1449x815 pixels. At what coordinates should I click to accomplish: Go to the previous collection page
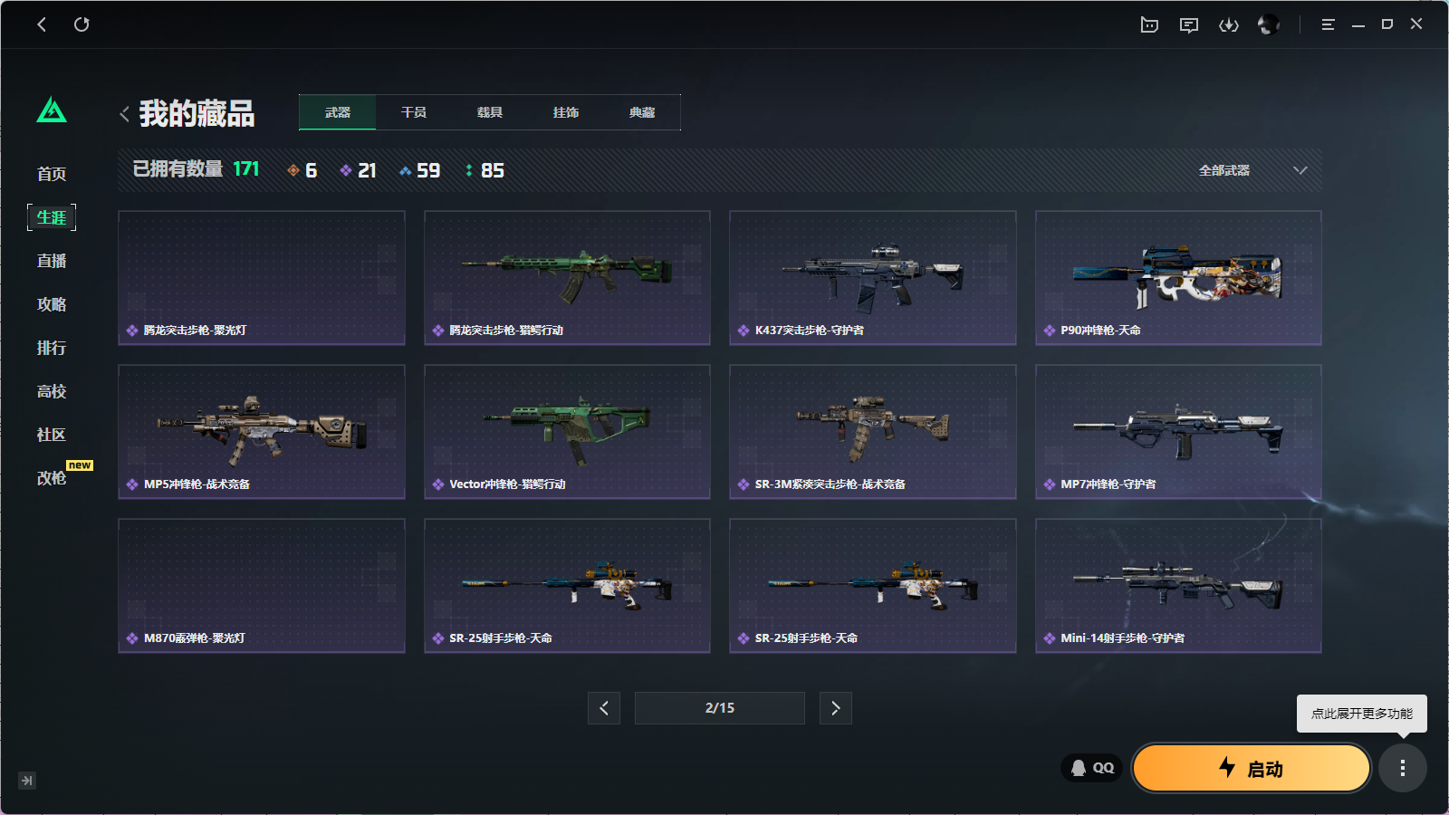click(x=604, y=708)
